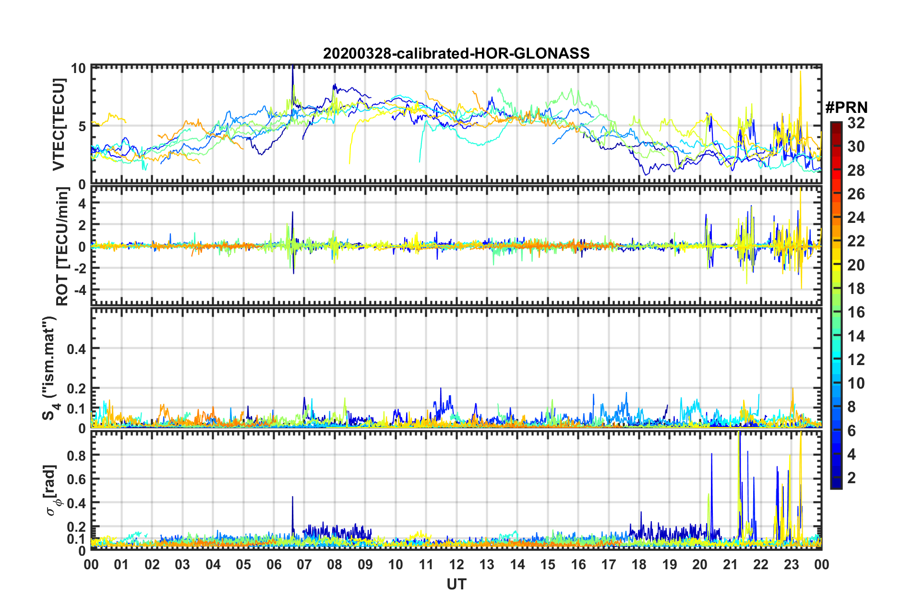Select colorbar tick label "20"

856,265
